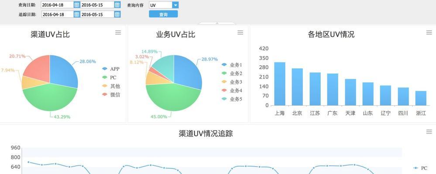The image size is (436, 174).
Task: Toggle the 业务4 legend item
Action: tap(232, 90)
